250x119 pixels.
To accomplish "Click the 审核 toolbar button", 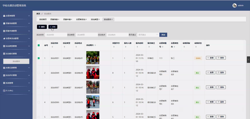I will click(53, 27).
